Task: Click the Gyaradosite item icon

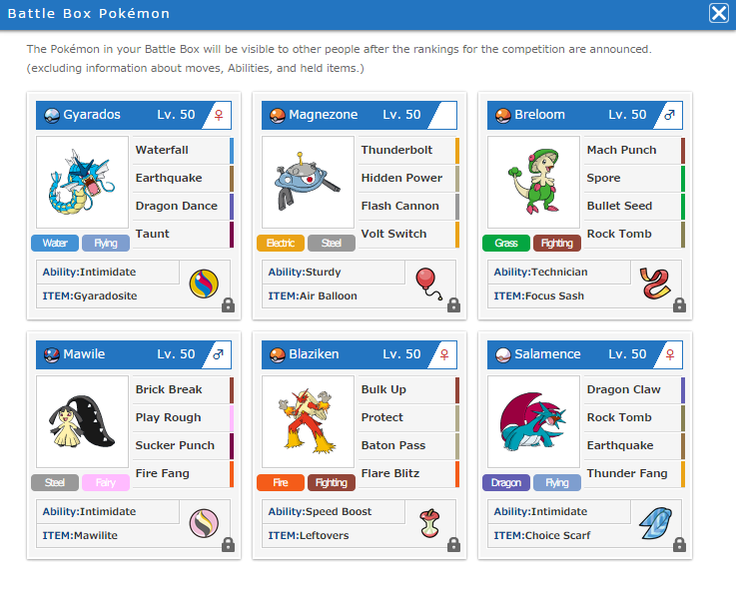Action: tap(204, 284)
